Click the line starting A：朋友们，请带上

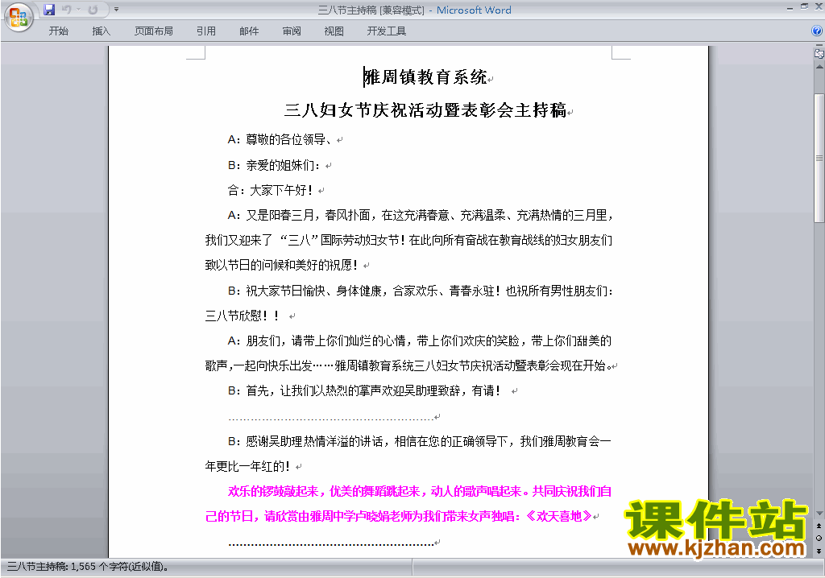click(x=420, y=341)
